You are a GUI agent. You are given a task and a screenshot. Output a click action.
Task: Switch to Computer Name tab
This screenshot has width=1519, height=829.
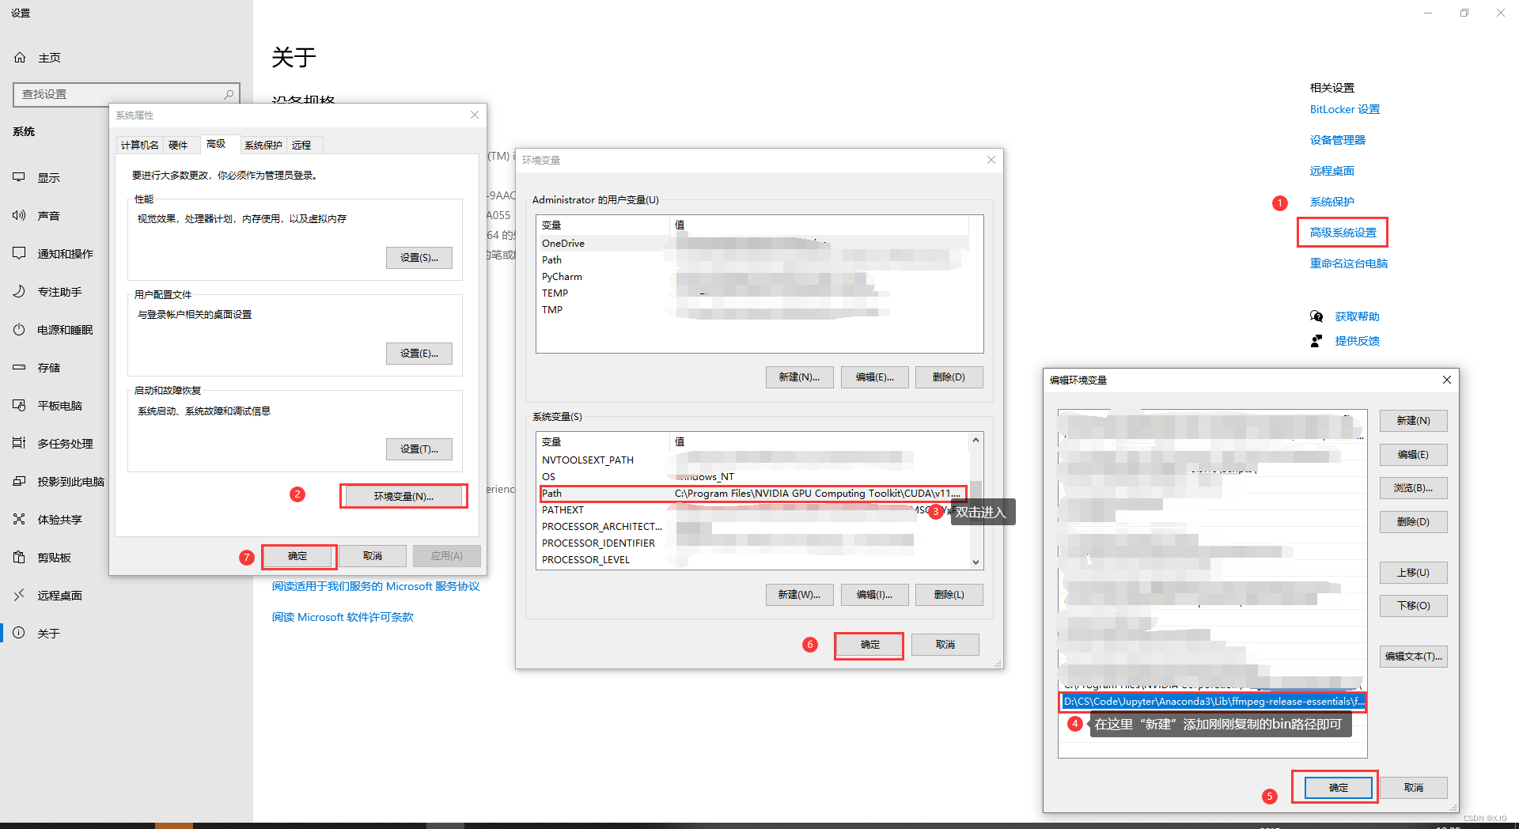[x=140, y=145]
